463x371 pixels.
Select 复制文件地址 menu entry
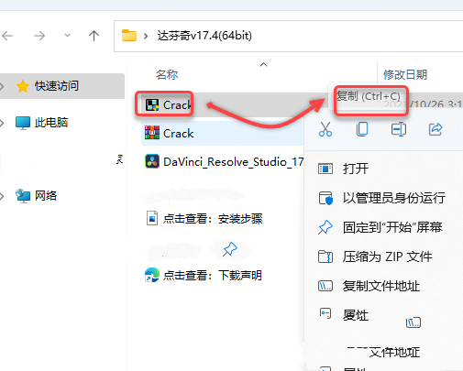pyautogui.click(x=383, y=286)
